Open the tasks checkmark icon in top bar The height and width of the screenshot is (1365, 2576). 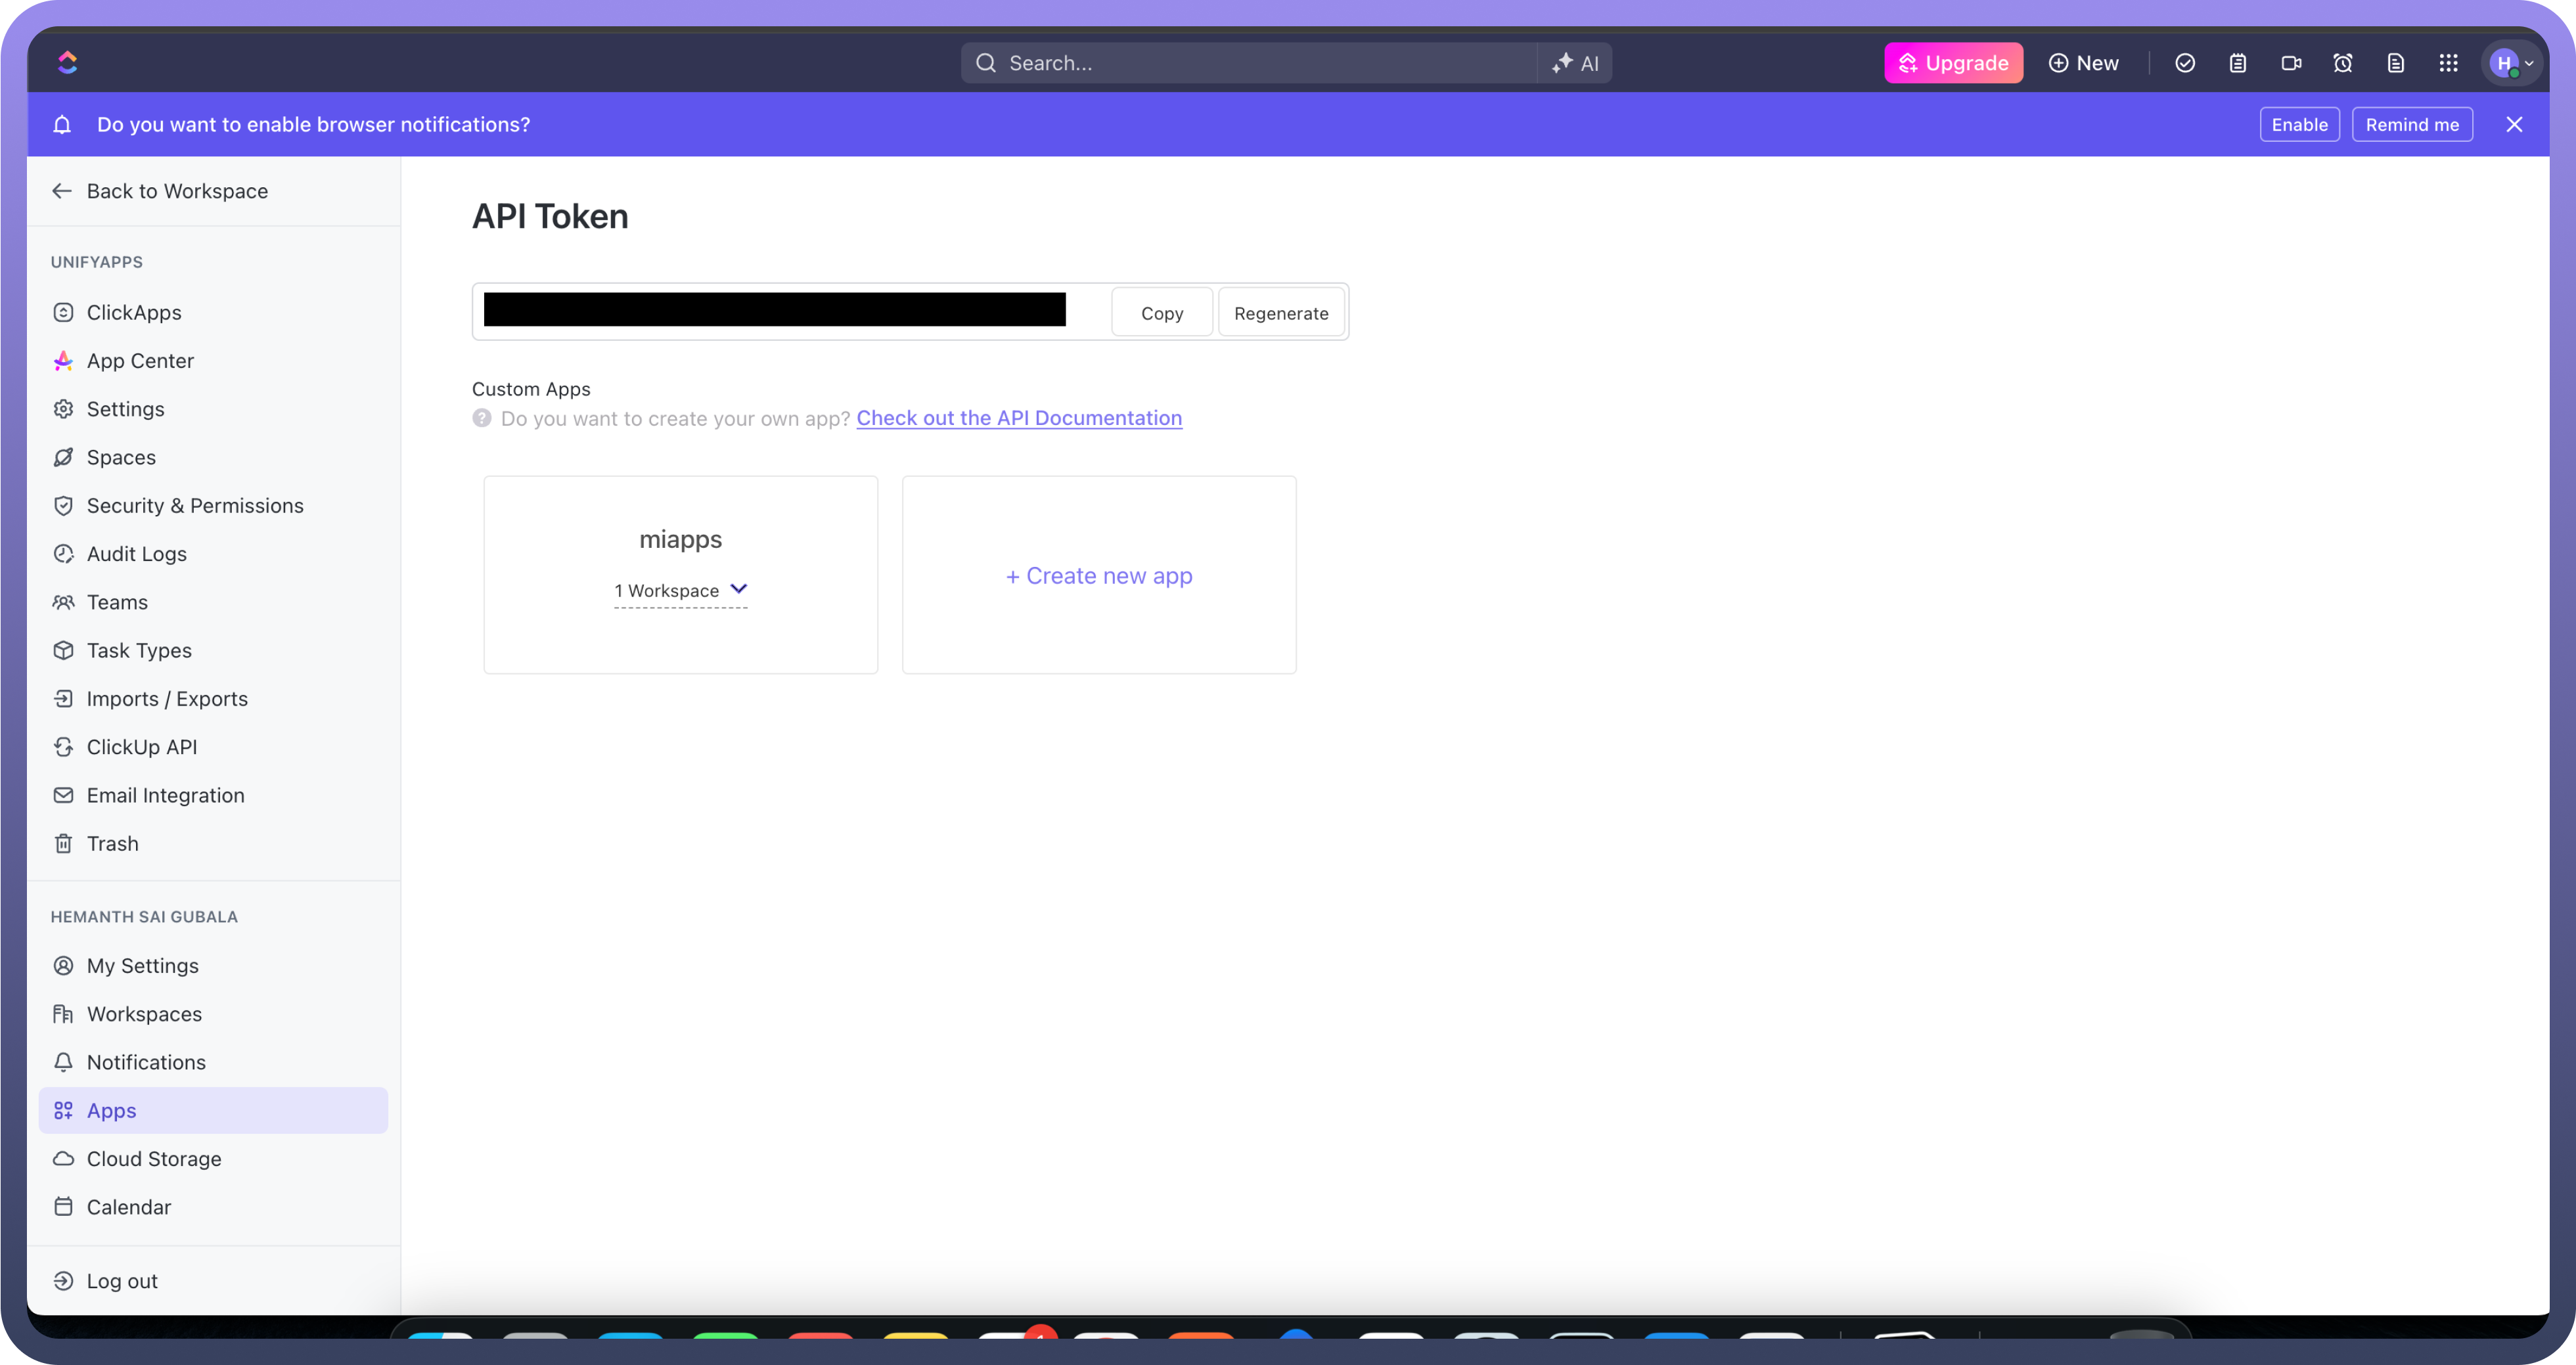pos(2185,63)
